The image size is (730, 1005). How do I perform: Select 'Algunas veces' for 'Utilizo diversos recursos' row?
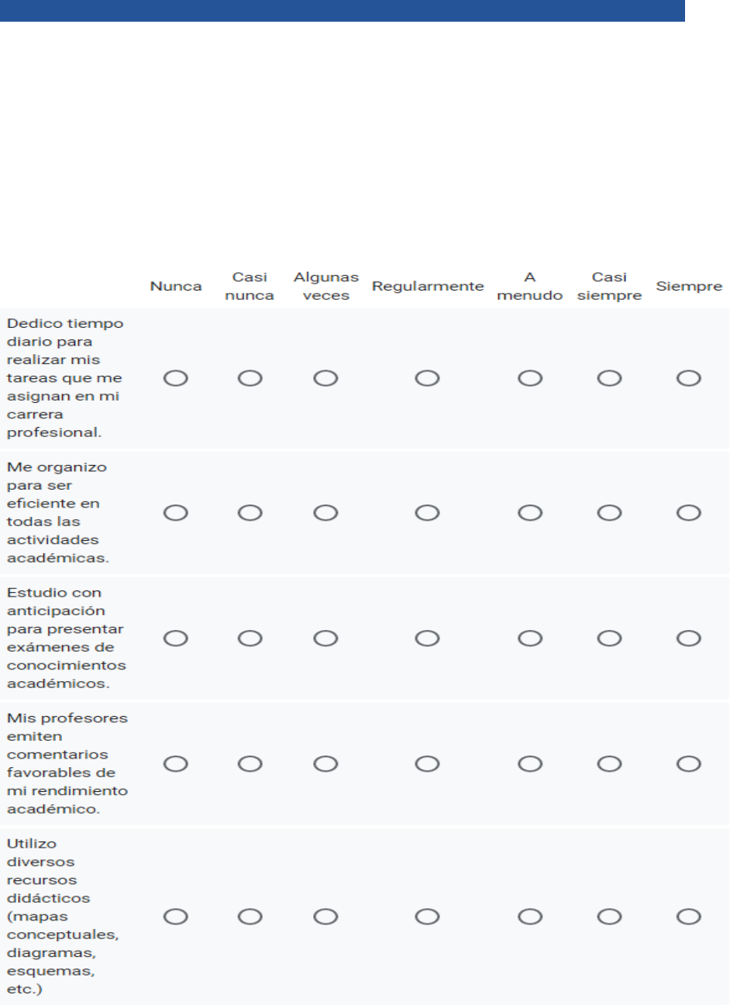(x=325, y=917)
